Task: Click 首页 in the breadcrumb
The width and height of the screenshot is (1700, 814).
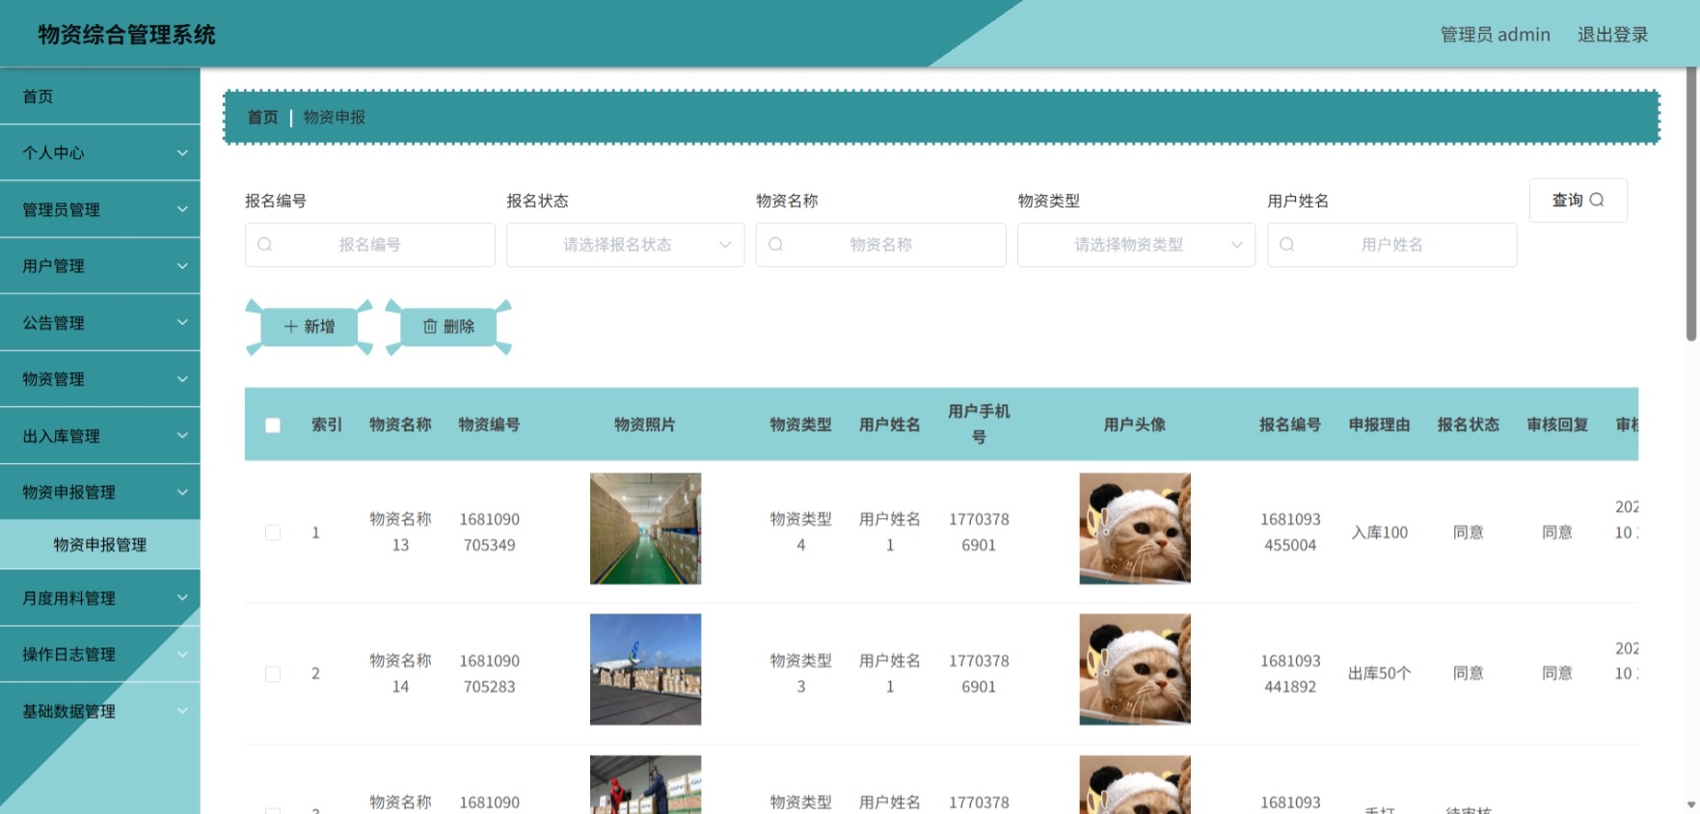Action: tap(262, 118)
